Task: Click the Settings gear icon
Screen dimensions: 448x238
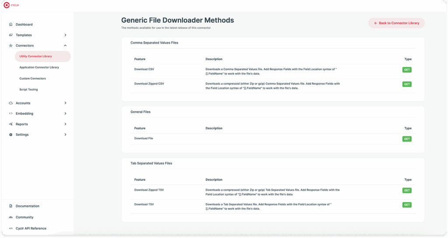Action: [11, 135]
